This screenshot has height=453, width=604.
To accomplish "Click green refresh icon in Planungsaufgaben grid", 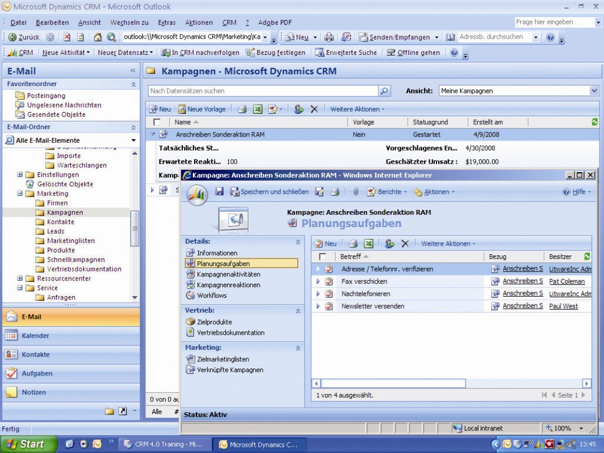I will point(587,256).
